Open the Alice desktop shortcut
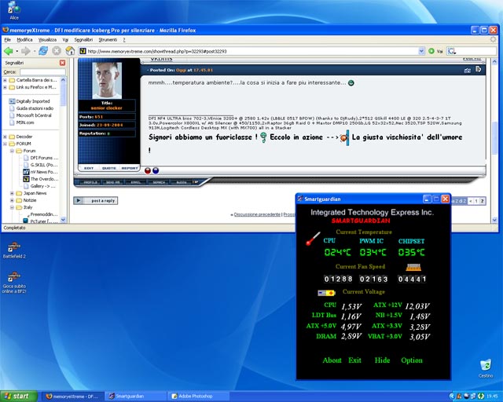Viewport: 503px width, 402px height. (x=14, y=10)
